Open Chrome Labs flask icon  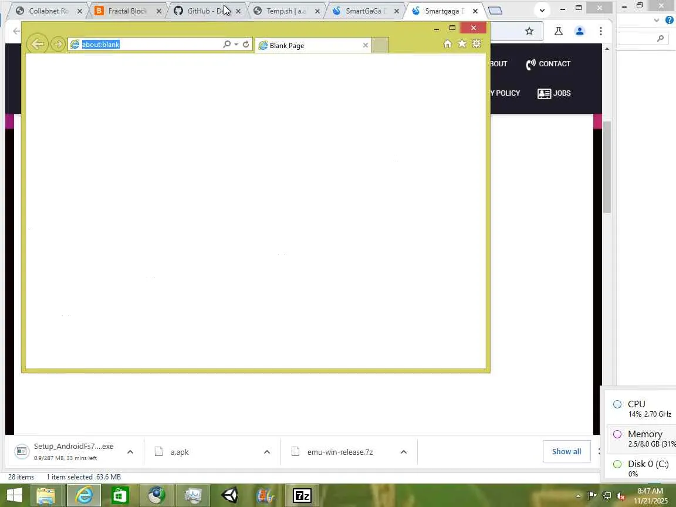point(558,31)
